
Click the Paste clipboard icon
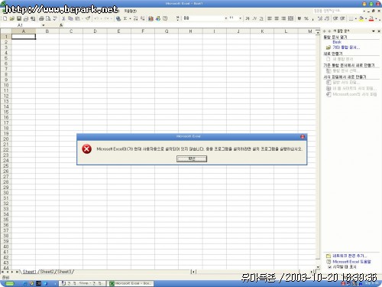point(77,18)
